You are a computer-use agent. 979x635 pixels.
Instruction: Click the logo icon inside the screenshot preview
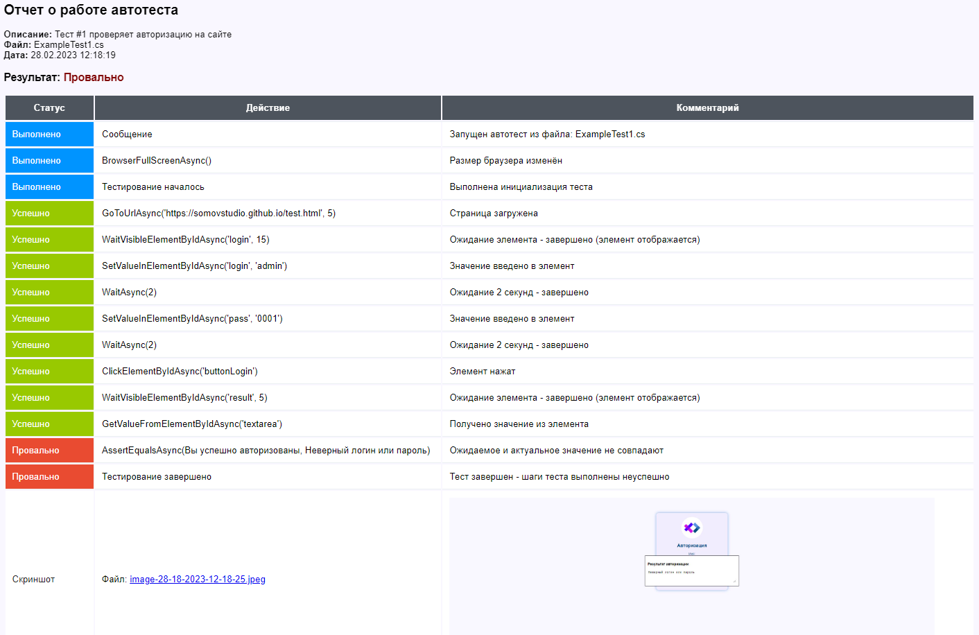[x=692, y=528]
